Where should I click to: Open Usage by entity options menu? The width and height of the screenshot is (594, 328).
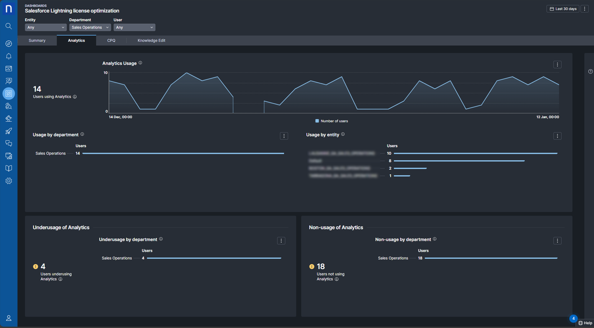[557, 136]
